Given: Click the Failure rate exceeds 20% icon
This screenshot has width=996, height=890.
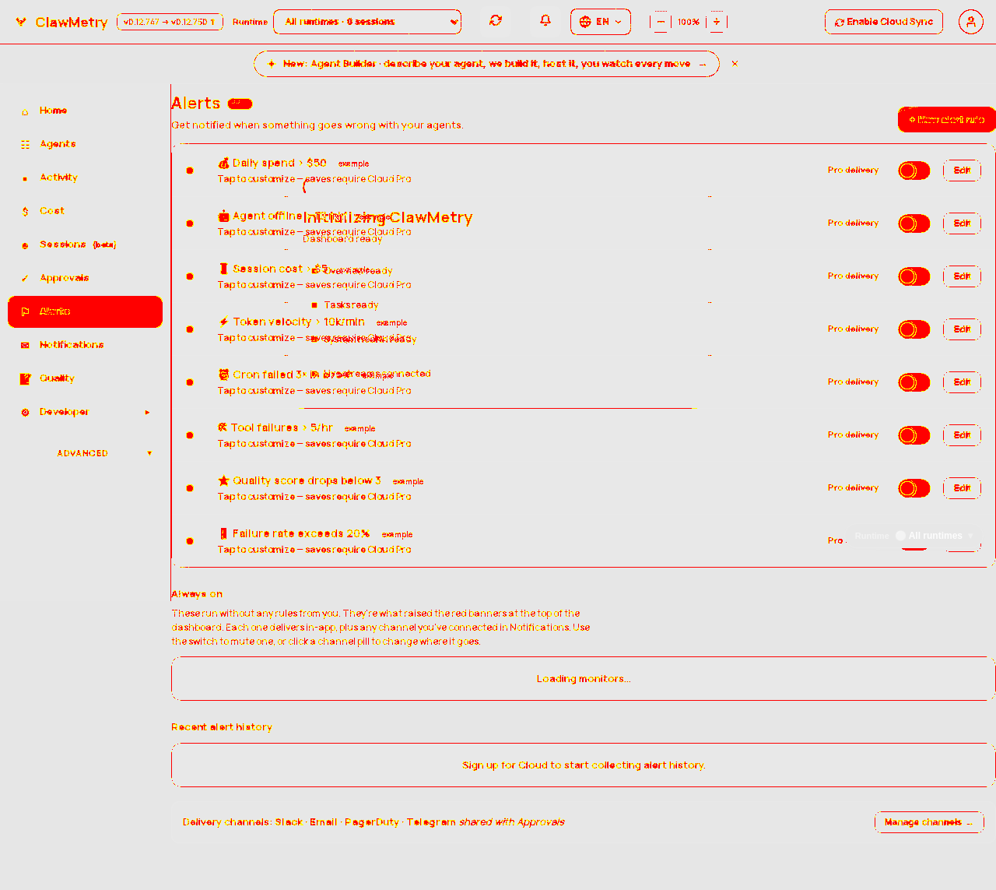Looking at the screenshot, I should pyautogui.click(x=223, y=533).
